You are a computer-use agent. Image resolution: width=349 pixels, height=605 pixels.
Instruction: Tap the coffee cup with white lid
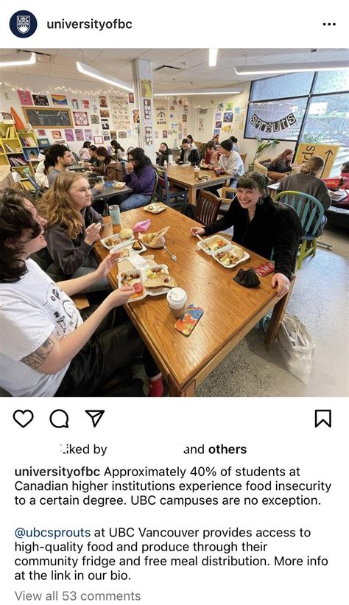click(x=177, y=302)
